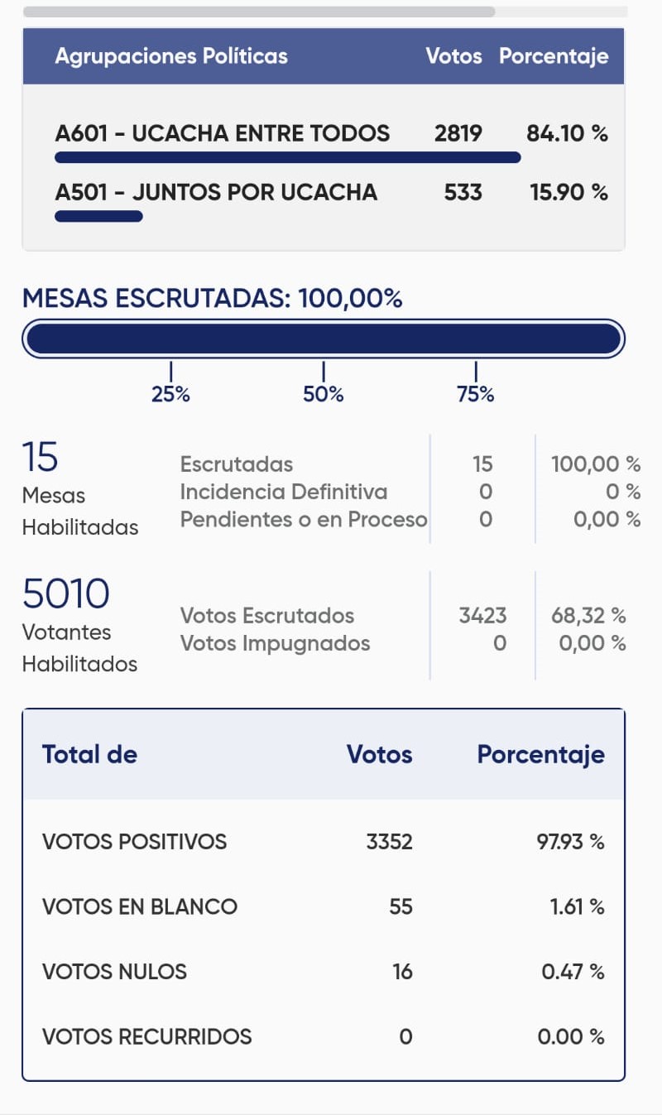Click the Agrupaciones Políticas column header
The width and height of the screenshot is (662, 1115).
pos(171,56)
